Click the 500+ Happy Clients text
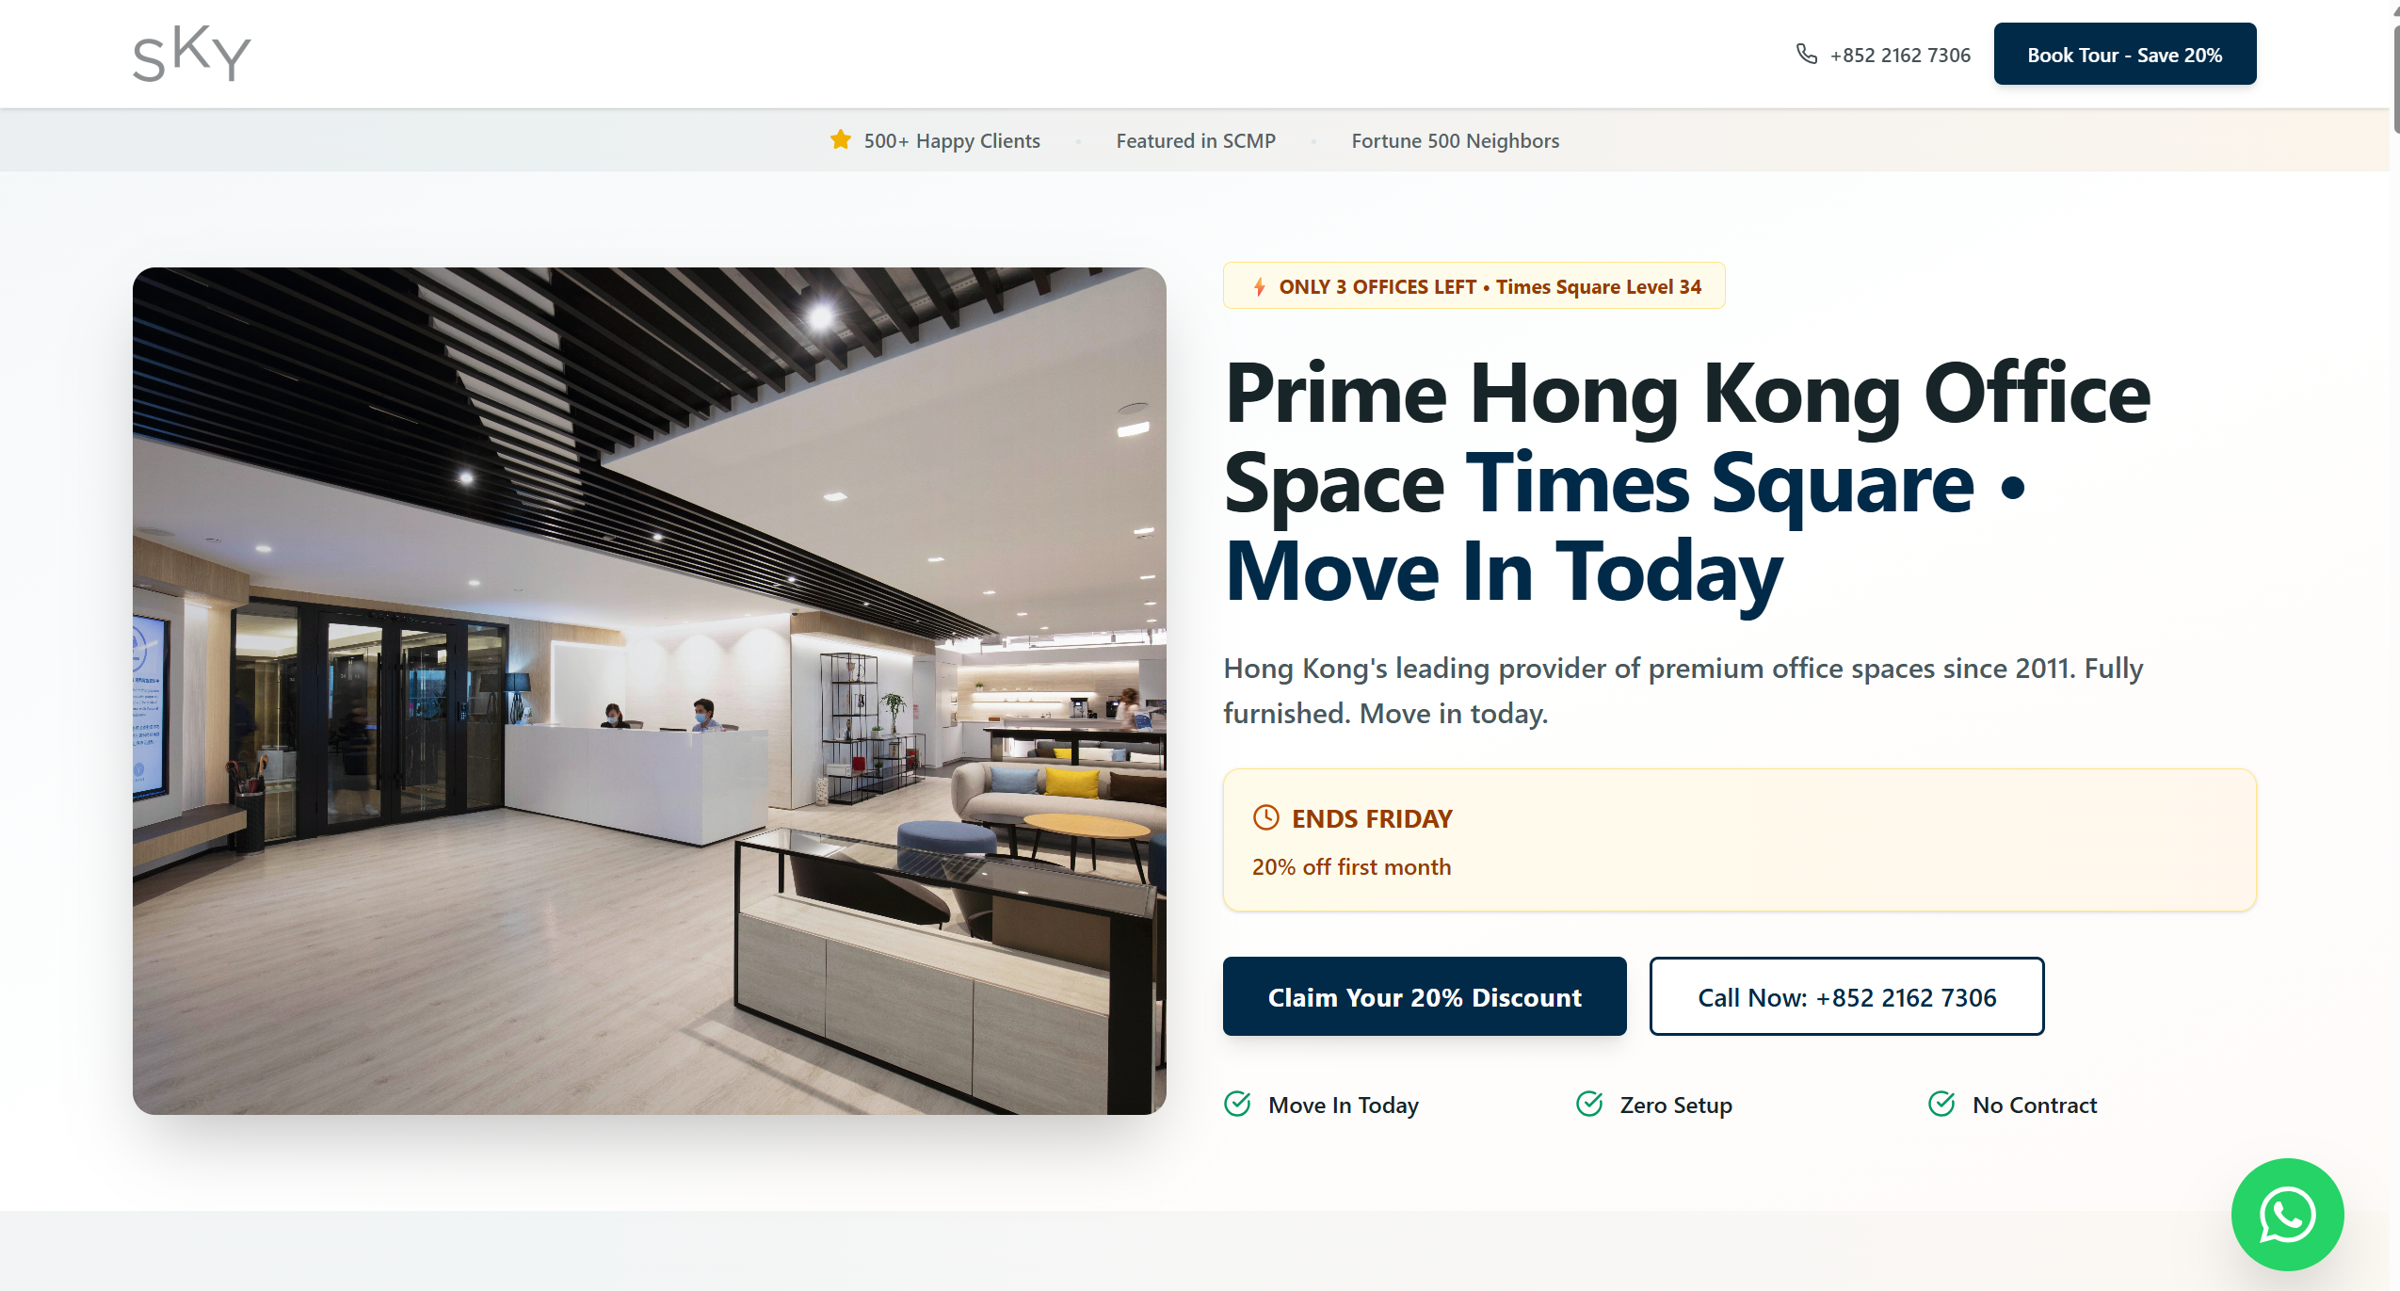 [x=951, y=141]
